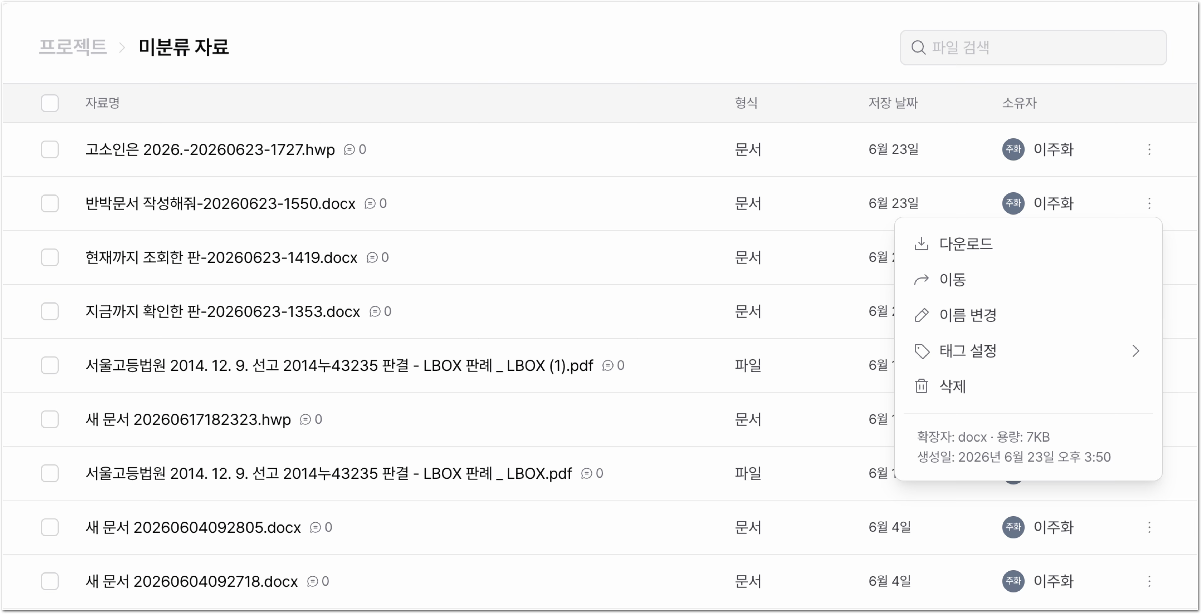Image resolution: width=1201 pixels, height=614 pixels.
Task: Open the three-dot menu for 고소인은 2026 file
Action: coord(1149,149)
